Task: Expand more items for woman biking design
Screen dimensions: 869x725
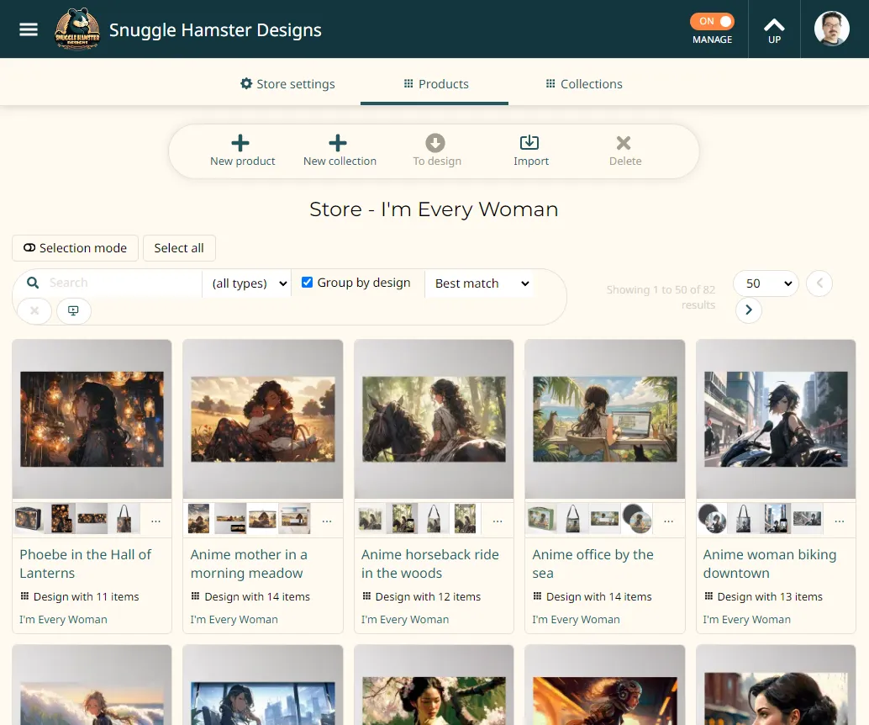Action: point(840,521)
